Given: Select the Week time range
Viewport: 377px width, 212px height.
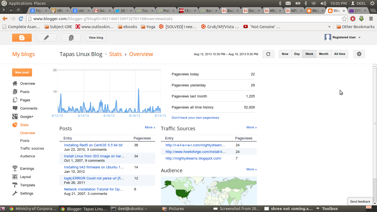Looking at the screenshot, I should click(309, 54).
